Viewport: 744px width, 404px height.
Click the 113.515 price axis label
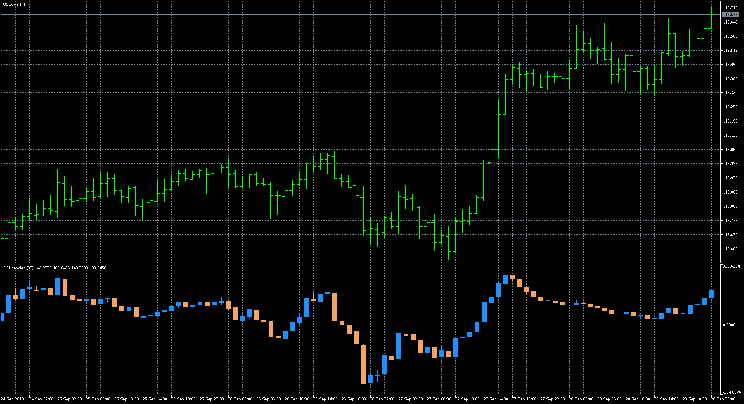pos(730,51)
